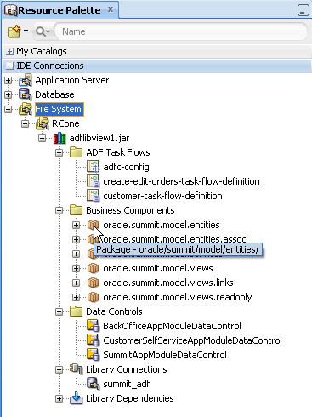The height and width of the screenshot is (417, 312).
Task: Open the search options magnifier dropdown
Action: (43, 31)
